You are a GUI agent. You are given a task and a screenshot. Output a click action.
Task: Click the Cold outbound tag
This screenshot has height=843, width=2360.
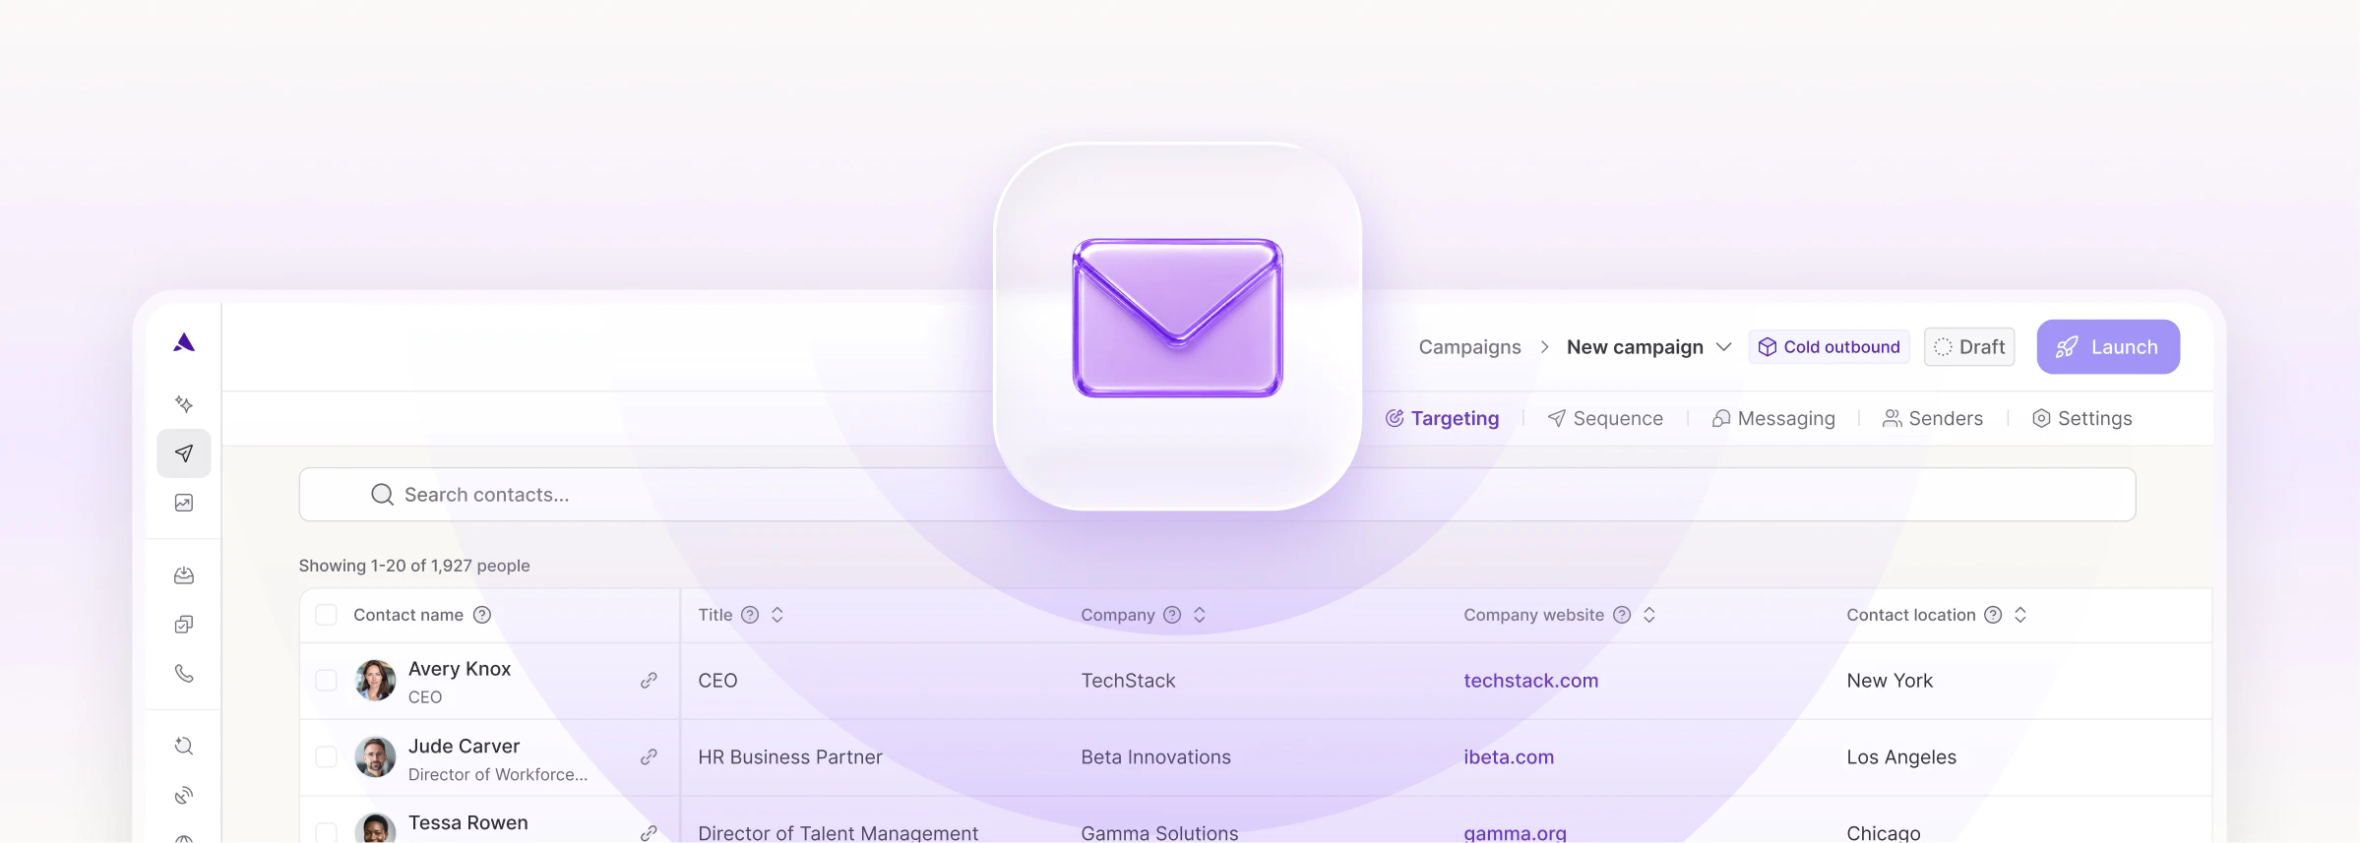point(1829,347)
